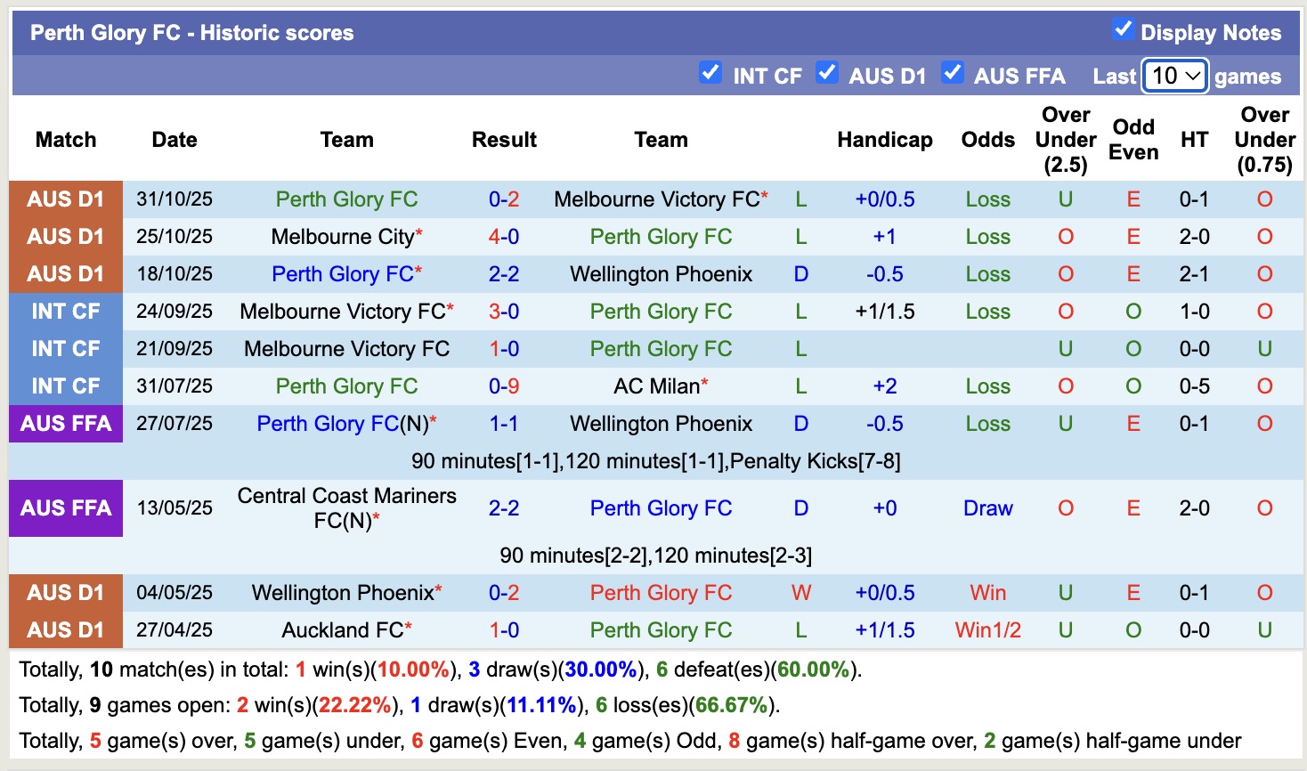Toggle the AUS FFA checkbox off
The width and height of the screenshot is (1307, 771).
click(x=953, y=74)
